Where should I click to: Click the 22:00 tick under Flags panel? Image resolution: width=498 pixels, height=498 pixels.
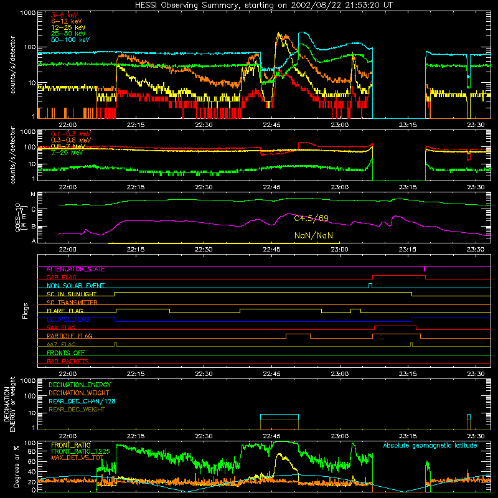click(68, 374)
